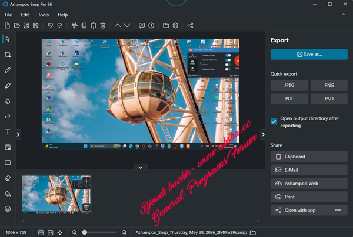Click the Paste clipboard icon in toolbar
The width and height of the screenshot is (353, 237).
pos(94,26)
